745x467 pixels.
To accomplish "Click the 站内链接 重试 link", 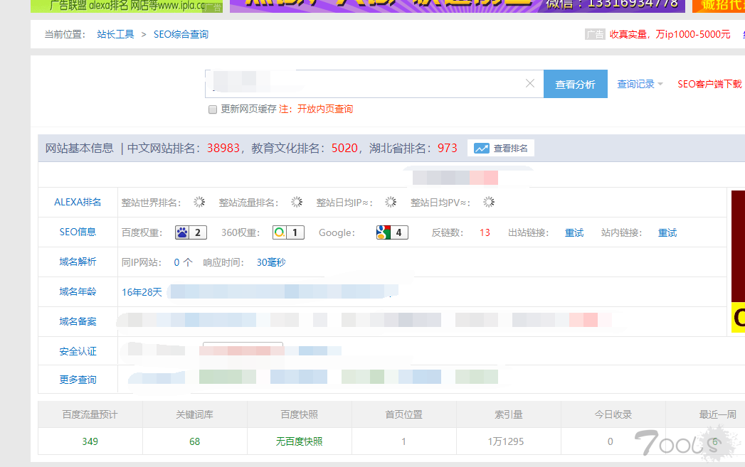I will 667,232.
